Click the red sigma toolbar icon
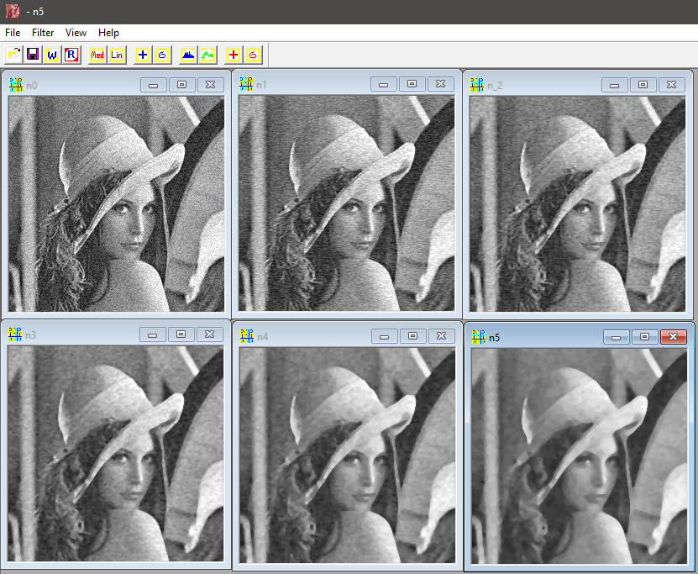698x574 pixels. click(x=253, y=55)
